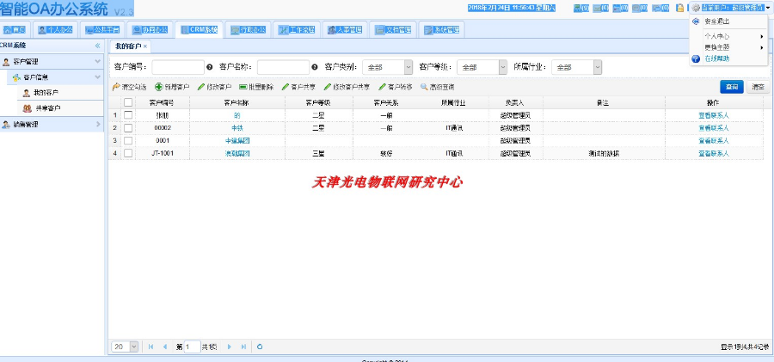774x362 pixels.
Task: Expand the 销售管理 sidebar section
Action: pos(98,125)
